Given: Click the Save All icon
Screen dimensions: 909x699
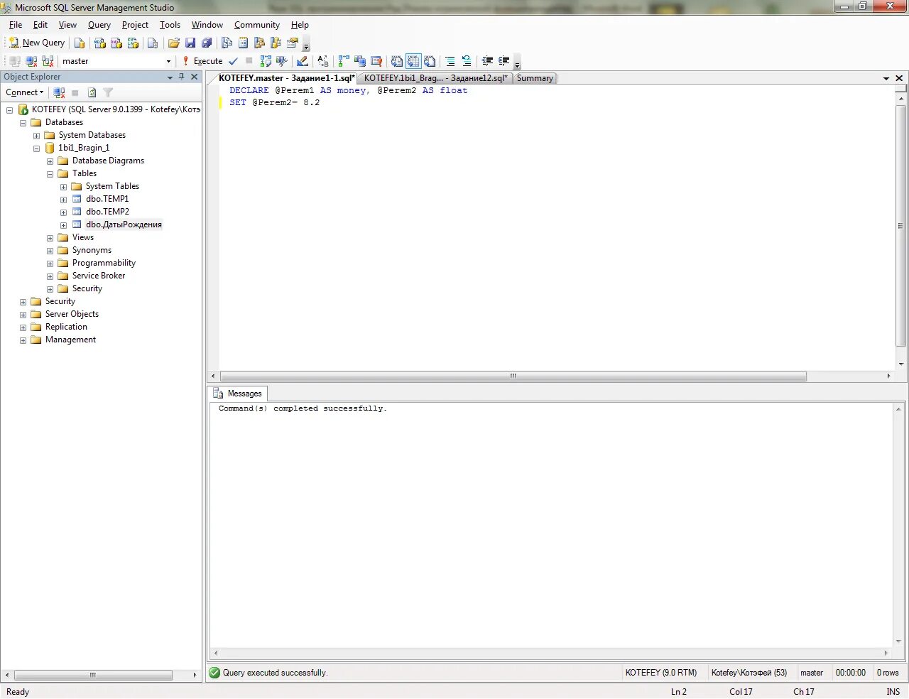Looking at the screenshot, I should point(207,43).
